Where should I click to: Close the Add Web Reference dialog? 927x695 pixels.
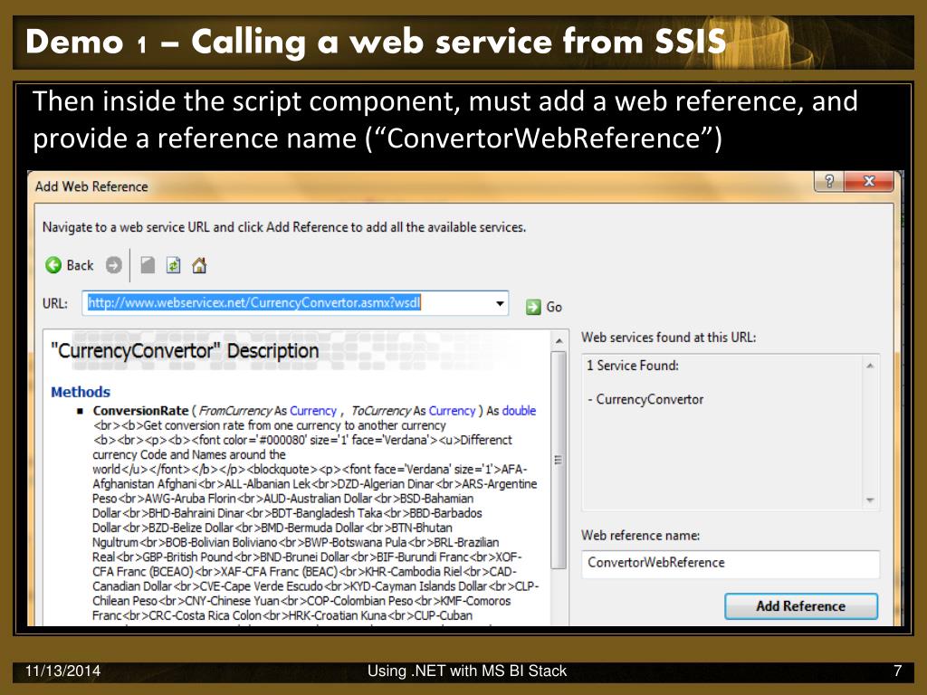click(x=868, y=181)
